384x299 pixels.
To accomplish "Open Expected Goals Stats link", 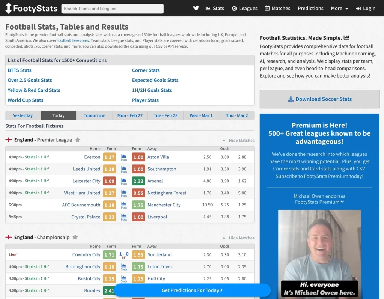I will tap(155, 80).
